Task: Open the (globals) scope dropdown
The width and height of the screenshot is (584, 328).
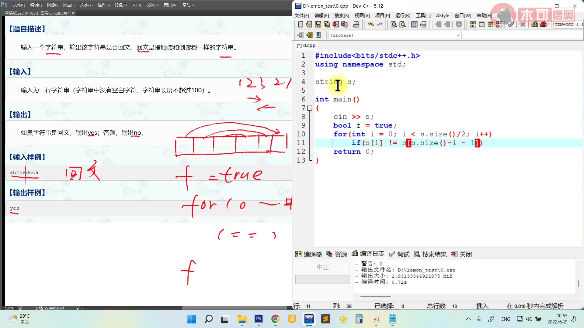Action: 458,35
